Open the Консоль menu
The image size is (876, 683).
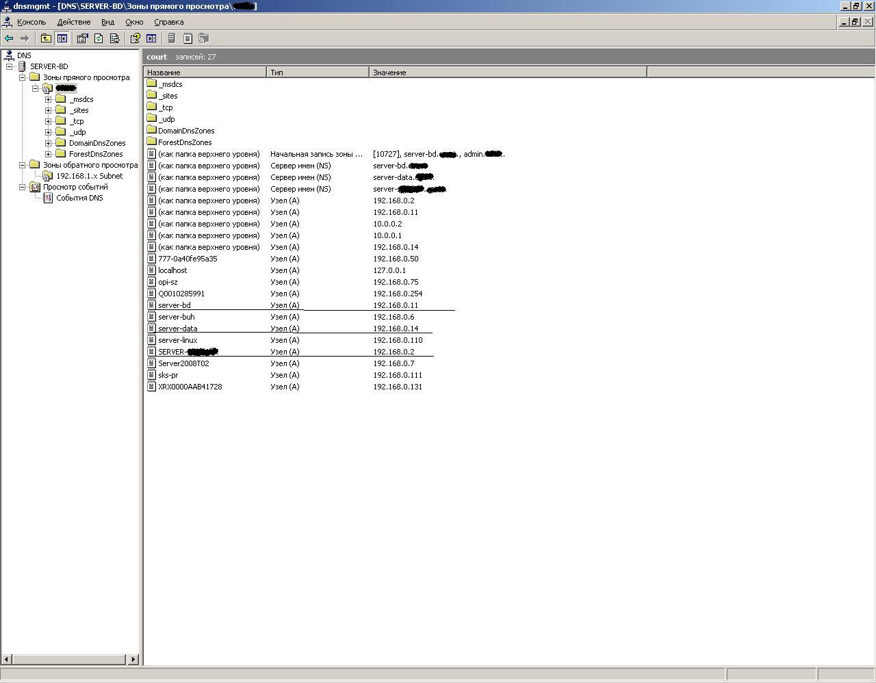pyautogui.click(x=31, y=22)
